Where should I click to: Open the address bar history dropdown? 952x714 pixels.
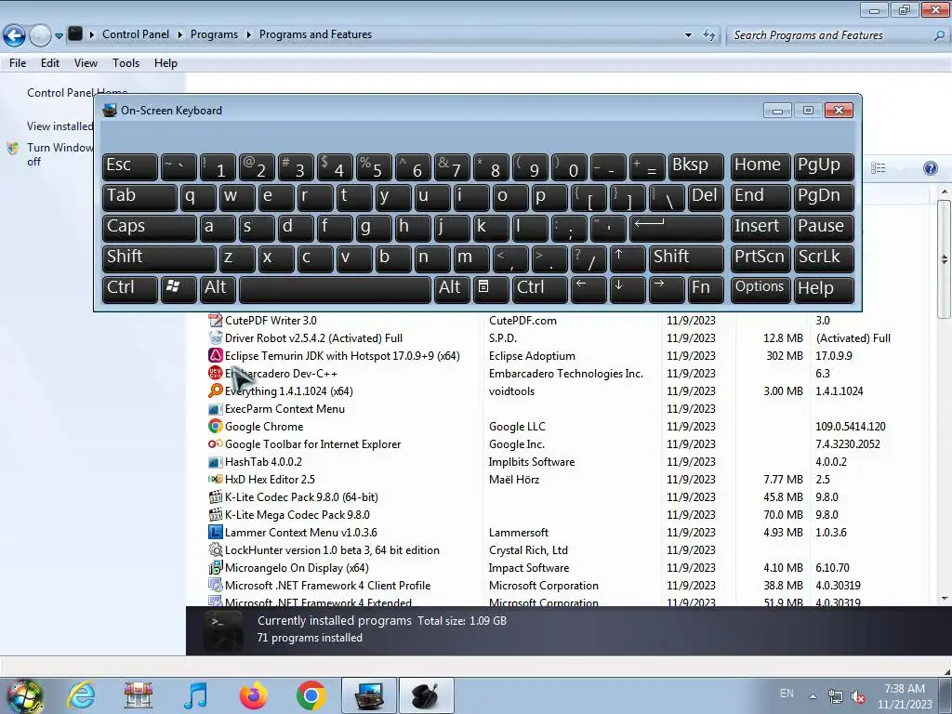[x=688, y=35]
